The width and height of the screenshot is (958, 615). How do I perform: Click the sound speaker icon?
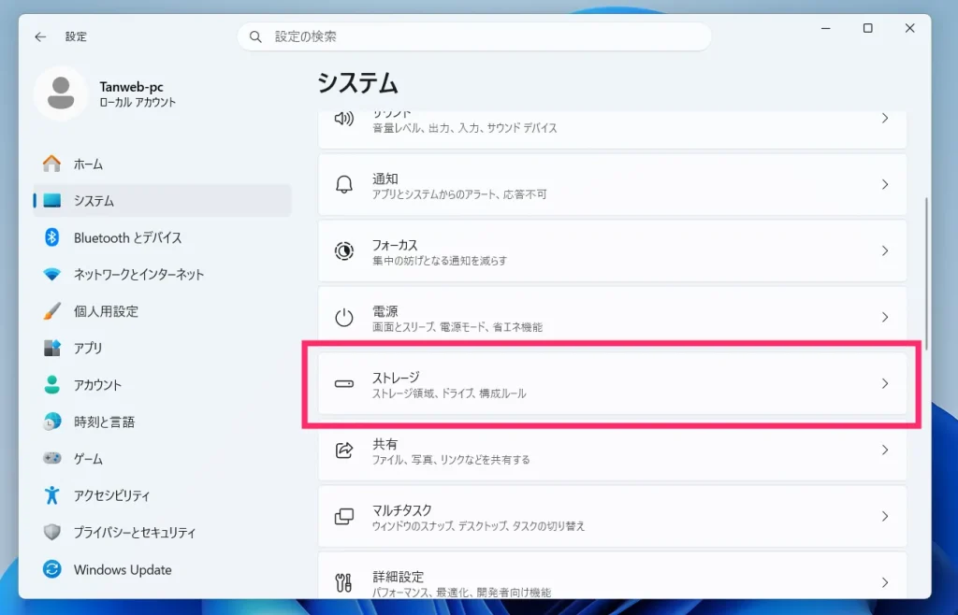[344, 119]
